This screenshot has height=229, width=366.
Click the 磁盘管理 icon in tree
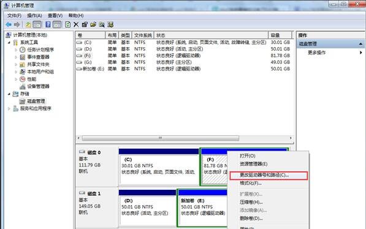[23, 101]
